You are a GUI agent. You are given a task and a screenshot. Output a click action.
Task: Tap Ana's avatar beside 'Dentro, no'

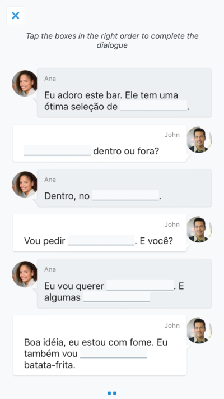[x=25, y=184]
